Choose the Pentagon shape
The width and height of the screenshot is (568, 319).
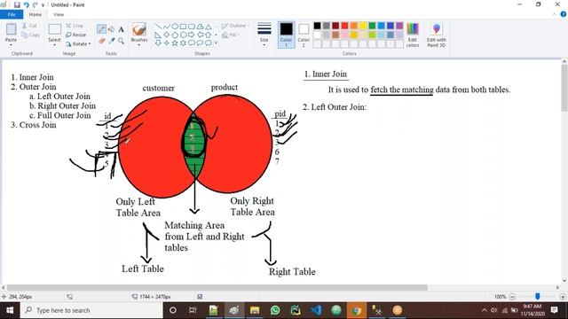coord(175,35)
